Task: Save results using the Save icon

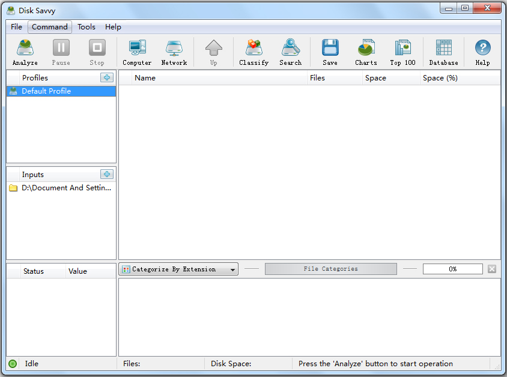Action: pyautogui.click(x=330, y=52)
